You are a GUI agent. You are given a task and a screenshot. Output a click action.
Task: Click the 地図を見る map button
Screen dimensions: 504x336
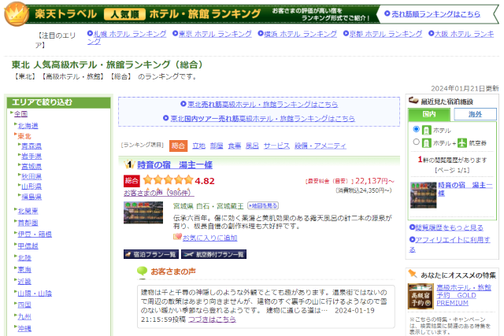pyautogui.click(x=241, y=205)
